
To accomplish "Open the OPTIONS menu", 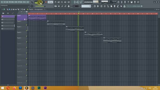I will (20, 2).
